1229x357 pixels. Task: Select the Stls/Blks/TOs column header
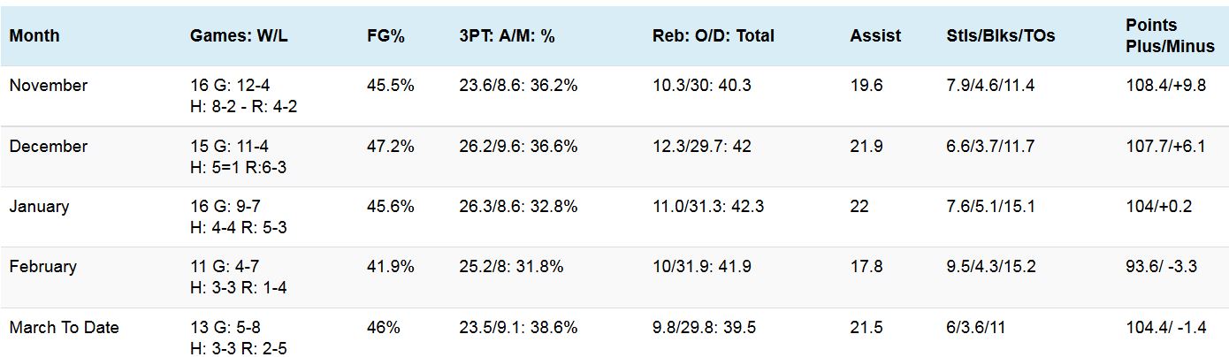point(1000,36)
